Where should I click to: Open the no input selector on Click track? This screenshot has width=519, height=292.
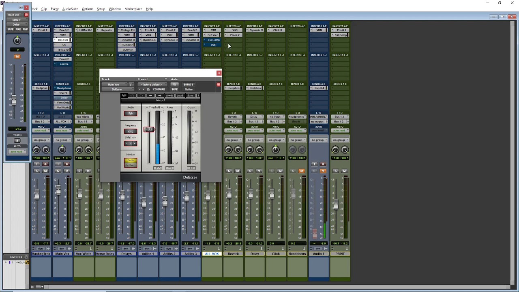pos(276,117)
